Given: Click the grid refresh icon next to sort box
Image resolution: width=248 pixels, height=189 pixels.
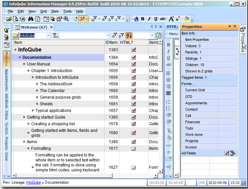Looking at the screenshot, I should (159, 36).
